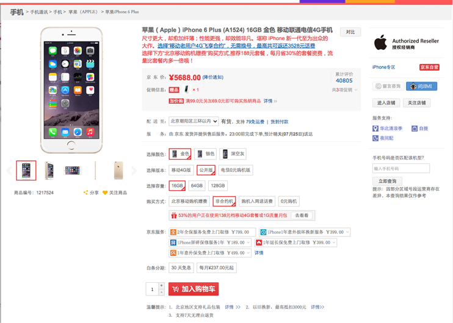Click the 留言咨询 button
The height and width of the screenshot is (323, 453).
[388, 86]
